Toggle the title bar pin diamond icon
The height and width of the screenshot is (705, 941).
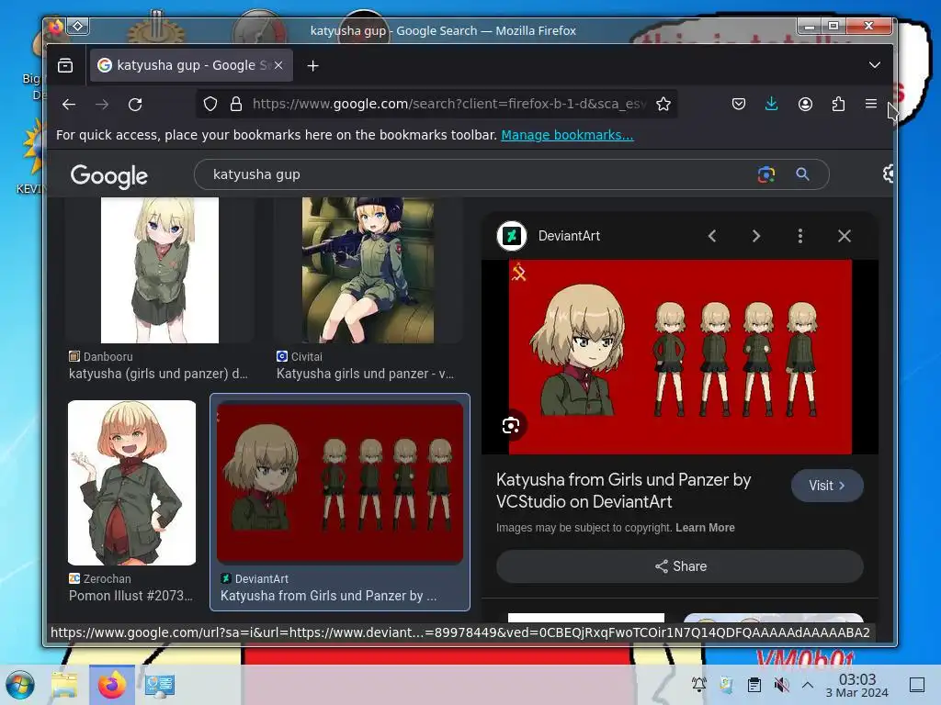(78, 27)
